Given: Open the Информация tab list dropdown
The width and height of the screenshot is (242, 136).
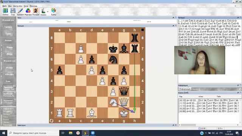Looking at the screenshot, I should 240,89.
